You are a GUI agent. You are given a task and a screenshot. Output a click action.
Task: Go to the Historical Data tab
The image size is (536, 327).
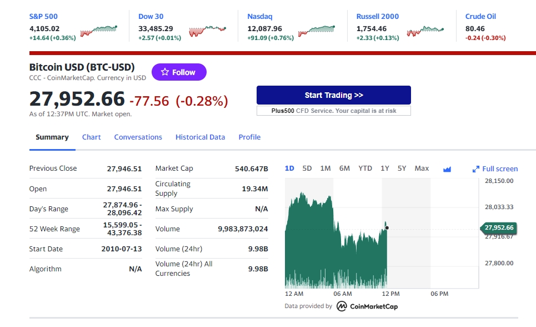click(x=201, y=137)
